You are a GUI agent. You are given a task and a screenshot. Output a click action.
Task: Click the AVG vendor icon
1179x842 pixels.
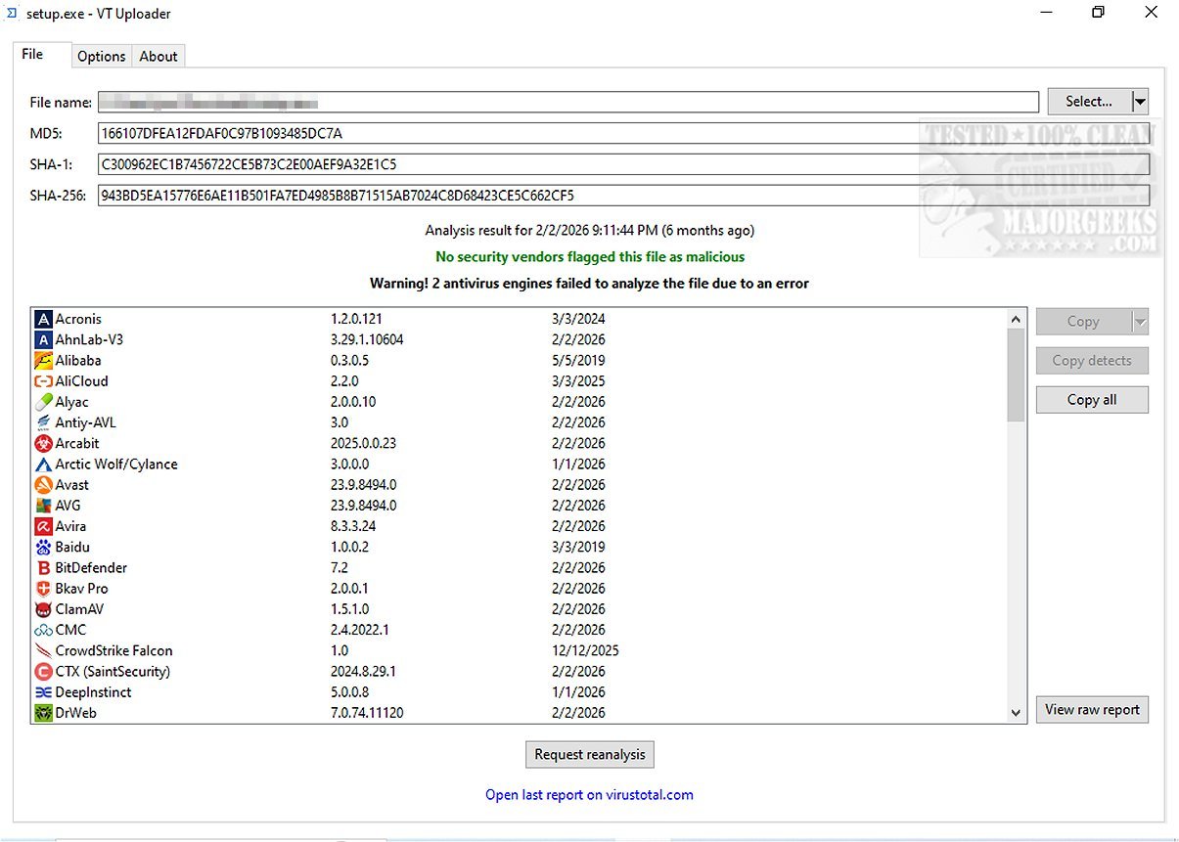point(43,506)
